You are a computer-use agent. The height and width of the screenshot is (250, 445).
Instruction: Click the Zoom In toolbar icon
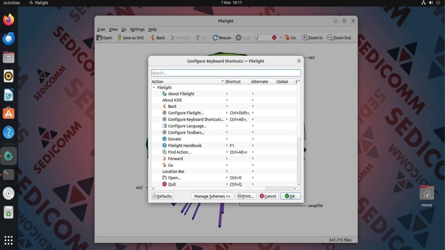pos(304,38)
